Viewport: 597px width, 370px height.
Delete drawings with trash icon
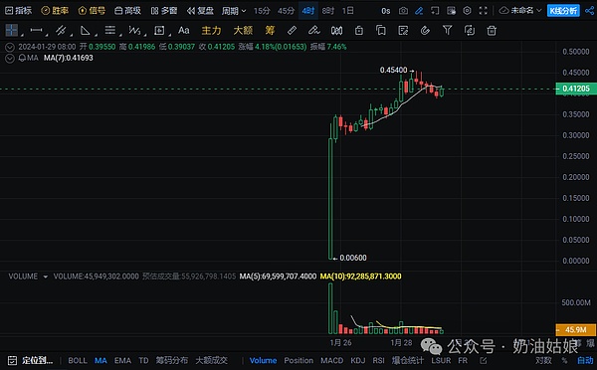(x=492, y=30)
